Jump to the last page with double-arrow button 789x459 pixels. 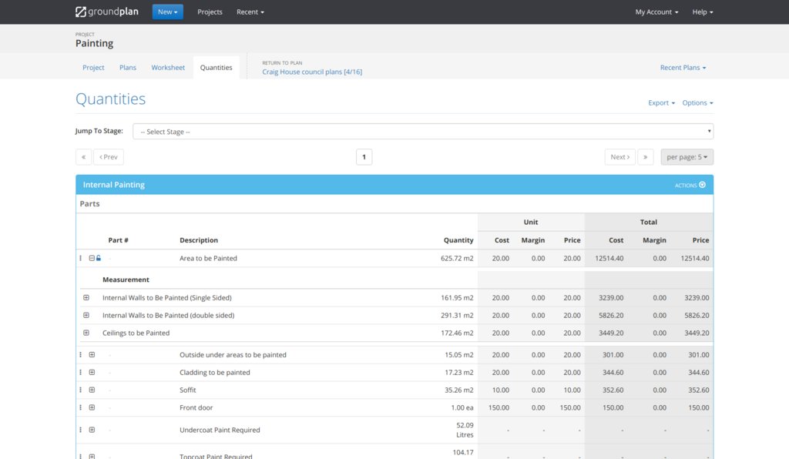[x=646, y=157]
